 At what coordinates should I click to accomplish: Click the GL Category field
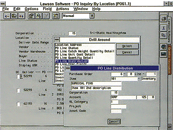tap(114, 102)
